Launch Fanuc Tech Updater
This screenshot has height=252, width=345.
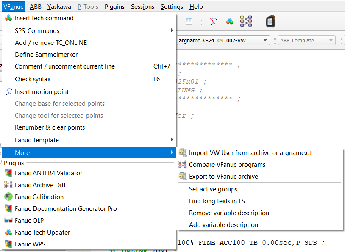(x=89, y=233)
